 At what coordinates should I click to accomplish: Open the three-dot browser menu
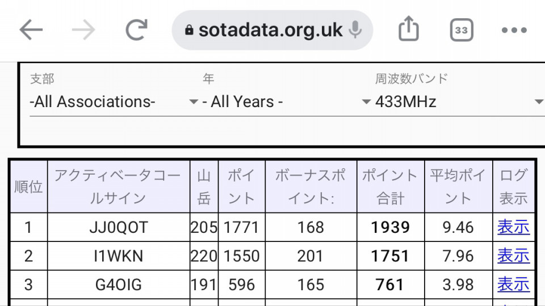pos(514,30)
